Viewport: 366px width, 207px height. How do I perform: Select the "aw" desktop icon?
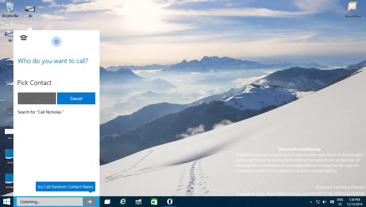10,134
